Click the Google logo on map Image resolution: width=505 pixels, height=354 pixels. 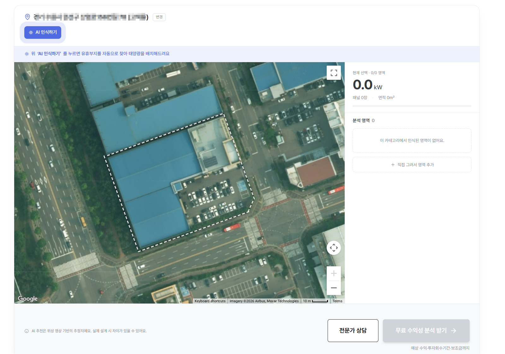[28, 299]
